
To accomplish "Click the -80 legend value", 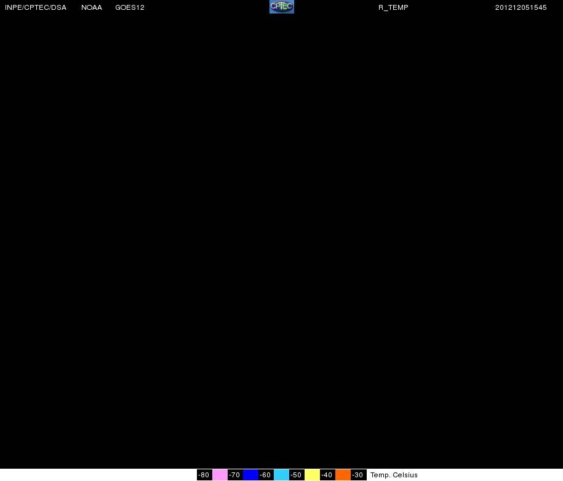I will (204, 475).
